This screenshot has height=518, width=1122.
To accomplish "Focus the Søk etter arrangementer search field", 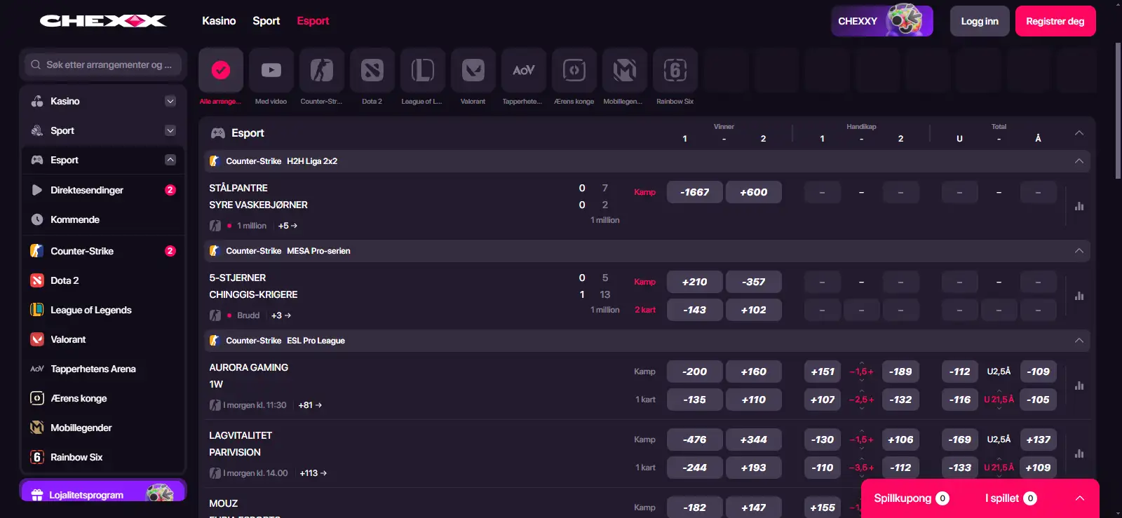I will (103, 64).
